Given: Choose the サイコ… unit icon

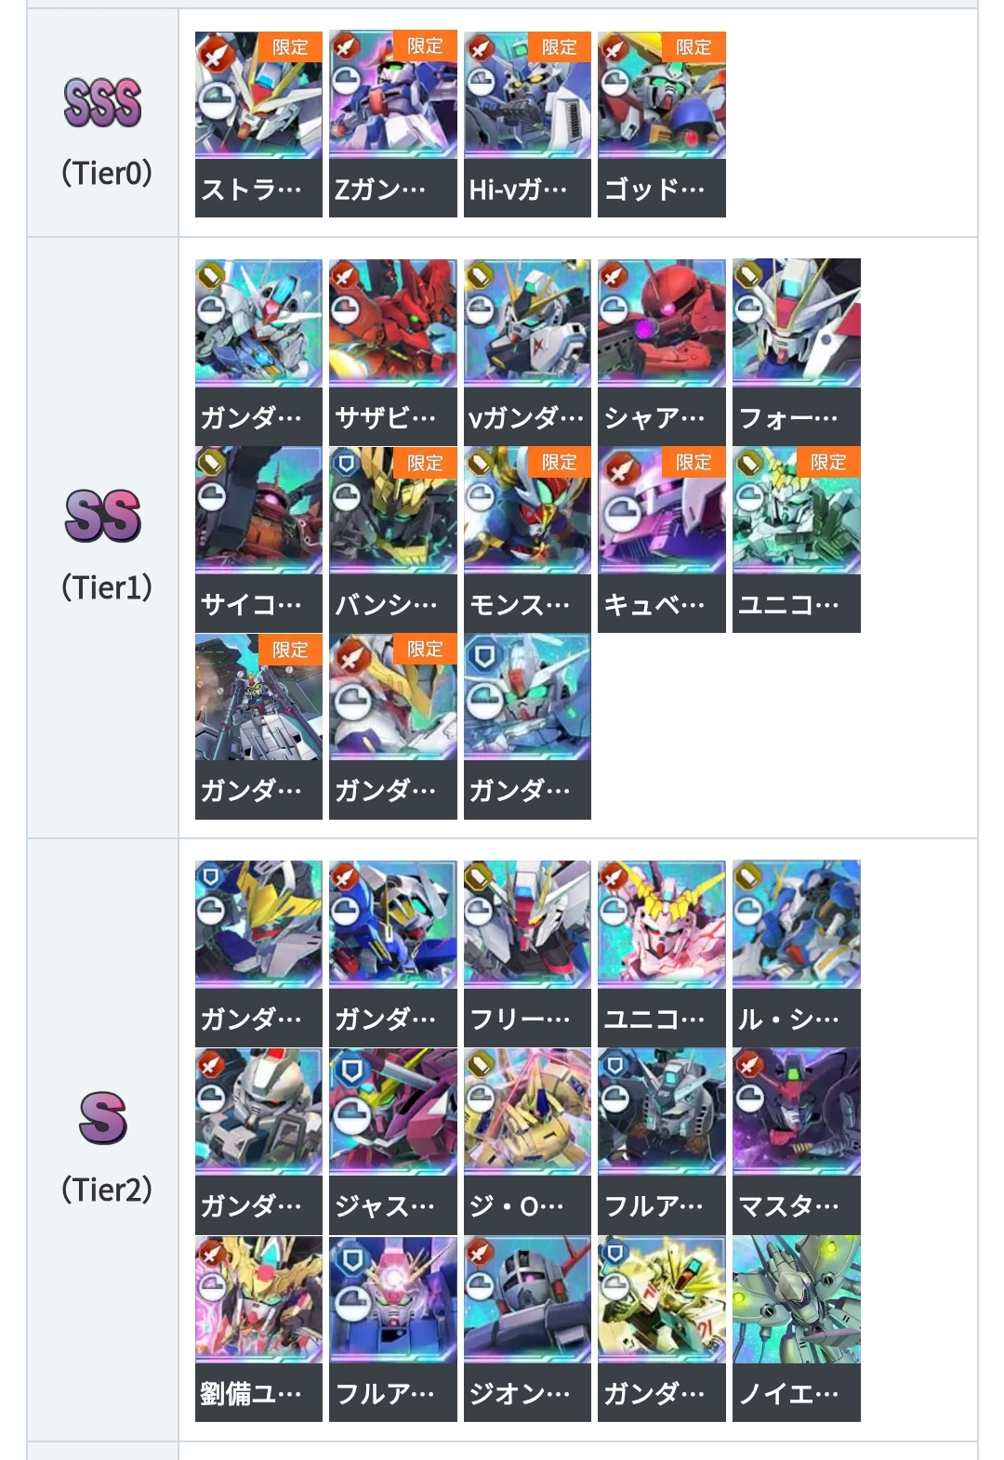Looking at the screenshot, I should [x=258, y=510].
